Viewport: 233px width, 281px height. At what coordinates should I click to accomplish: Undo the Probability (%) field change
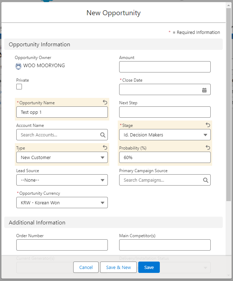click(208, 147)
